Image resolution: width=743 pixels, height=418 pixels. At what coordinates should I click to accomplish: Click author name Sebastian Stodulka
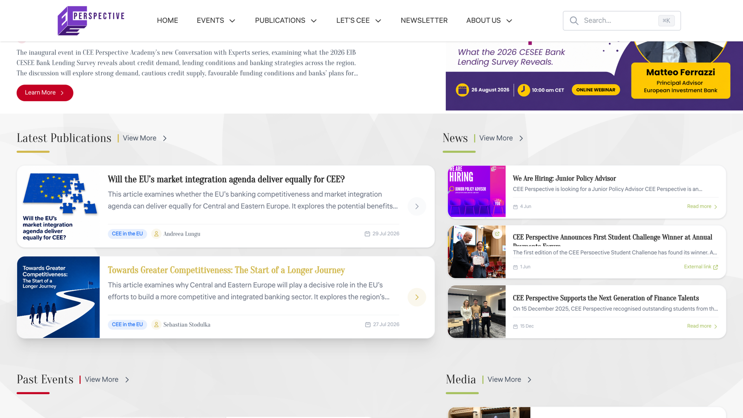click(x=187, y=325)
